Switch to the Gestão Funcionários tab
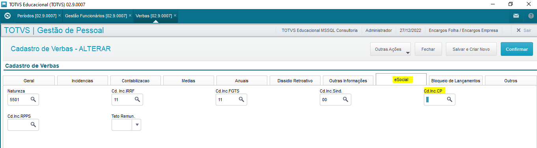The width and height of the screenshot is (537, 148). click(96, 16)
